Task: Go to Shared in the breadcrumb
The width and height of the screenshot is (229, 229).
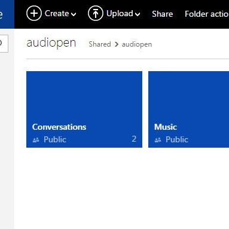Action: 100,44
